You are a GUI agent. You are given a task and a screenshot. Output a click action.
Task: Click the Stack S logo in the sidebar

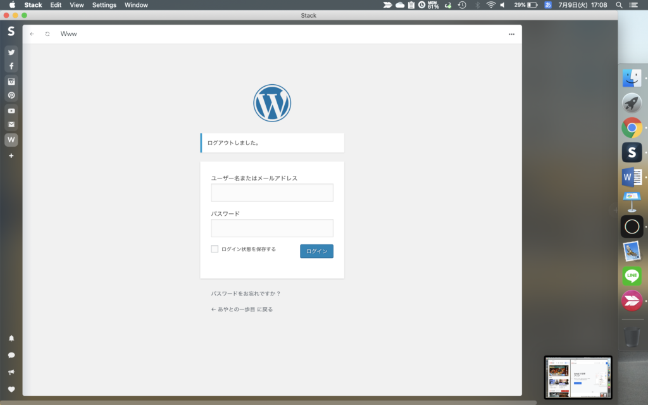[11, 32]
